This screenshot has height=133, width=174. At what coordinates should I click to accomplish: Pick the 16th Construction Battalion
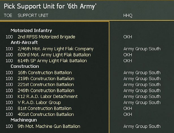pos(45,73)
